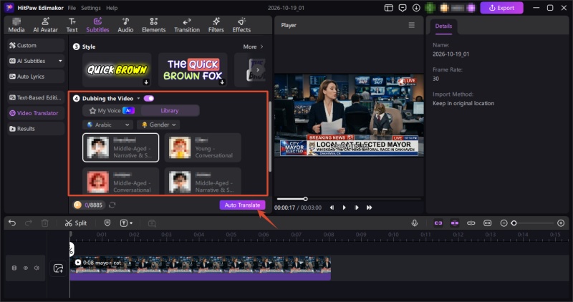Toggle the auto-snapping purple button
Screen dimensions: 573x302
coord(455,223)
